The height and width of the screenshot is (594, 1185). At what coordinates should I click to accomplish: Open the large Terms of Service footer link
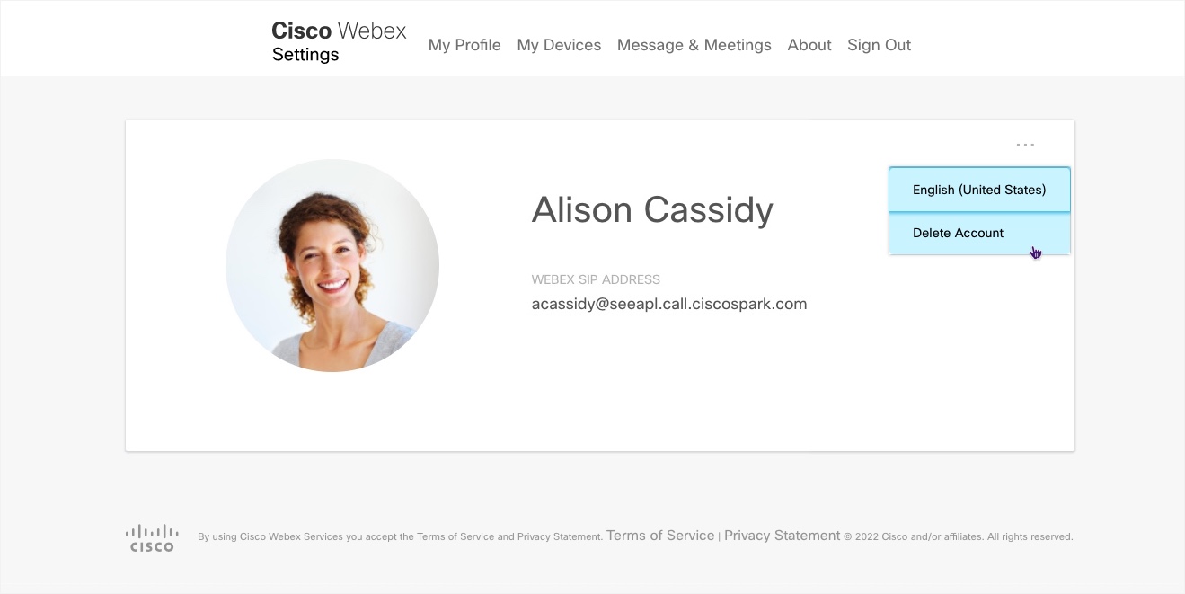coord(660,536)
